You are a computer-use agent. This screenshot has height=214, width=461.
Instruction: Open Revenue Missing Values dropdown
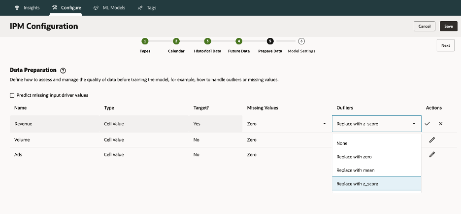point(324,124)
